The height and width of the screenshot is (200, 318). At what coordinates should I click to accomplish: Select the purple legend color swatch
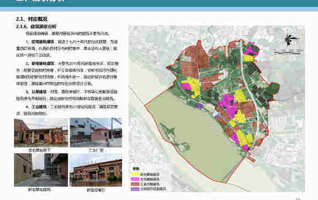click(135, 189)
